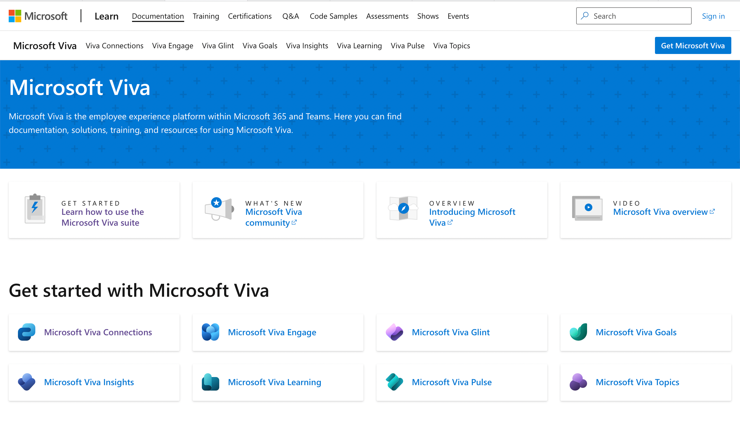Click the What's New megaphone icon
The width and height of the screenshot is (740, 447).
tap(219, 209)
